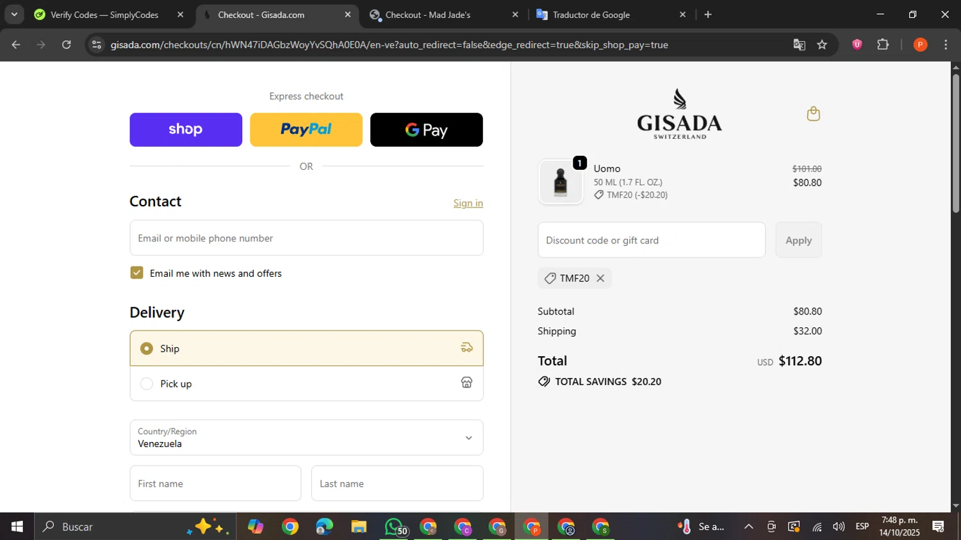Uncheck Email me with news and offers
The image size is (961, 540).
(136, 273)
